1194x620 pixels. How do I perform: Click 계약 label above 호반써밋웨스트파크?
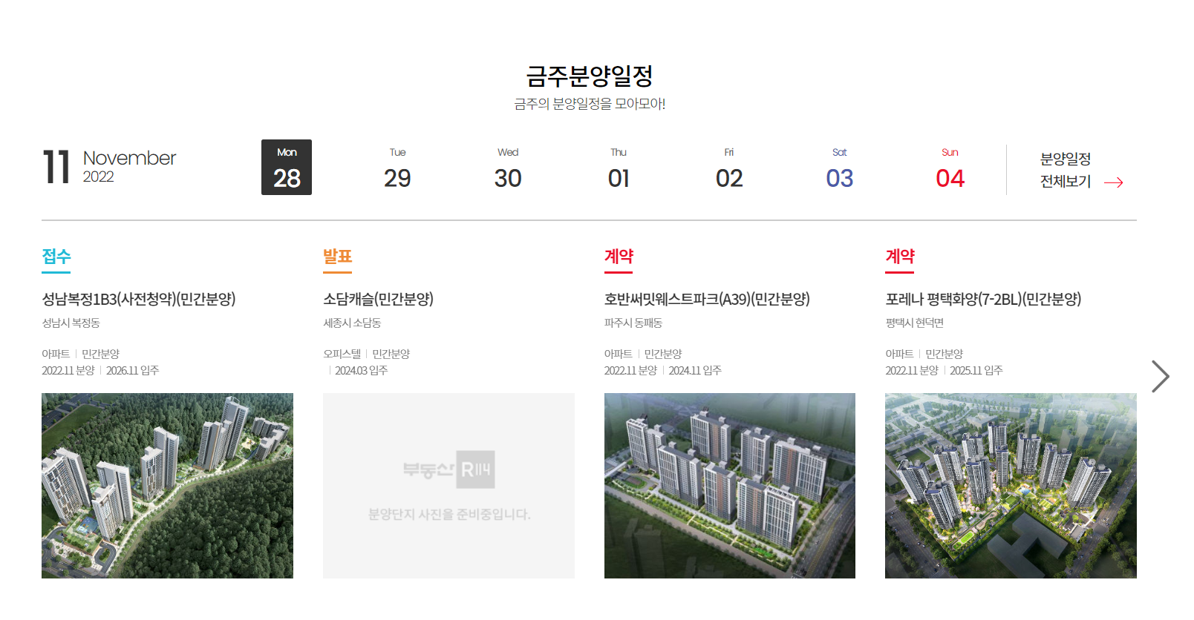coord(619,257)
